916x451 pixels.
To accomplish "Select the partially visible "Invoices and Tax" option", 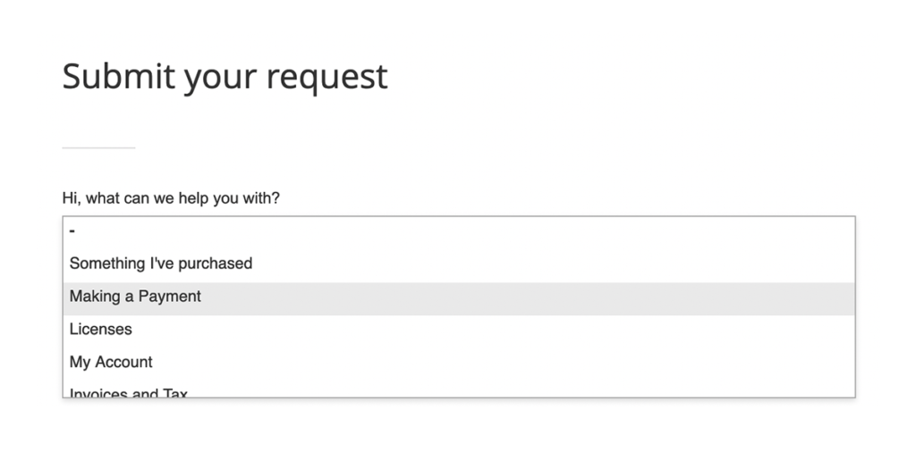I will (459, 389).
